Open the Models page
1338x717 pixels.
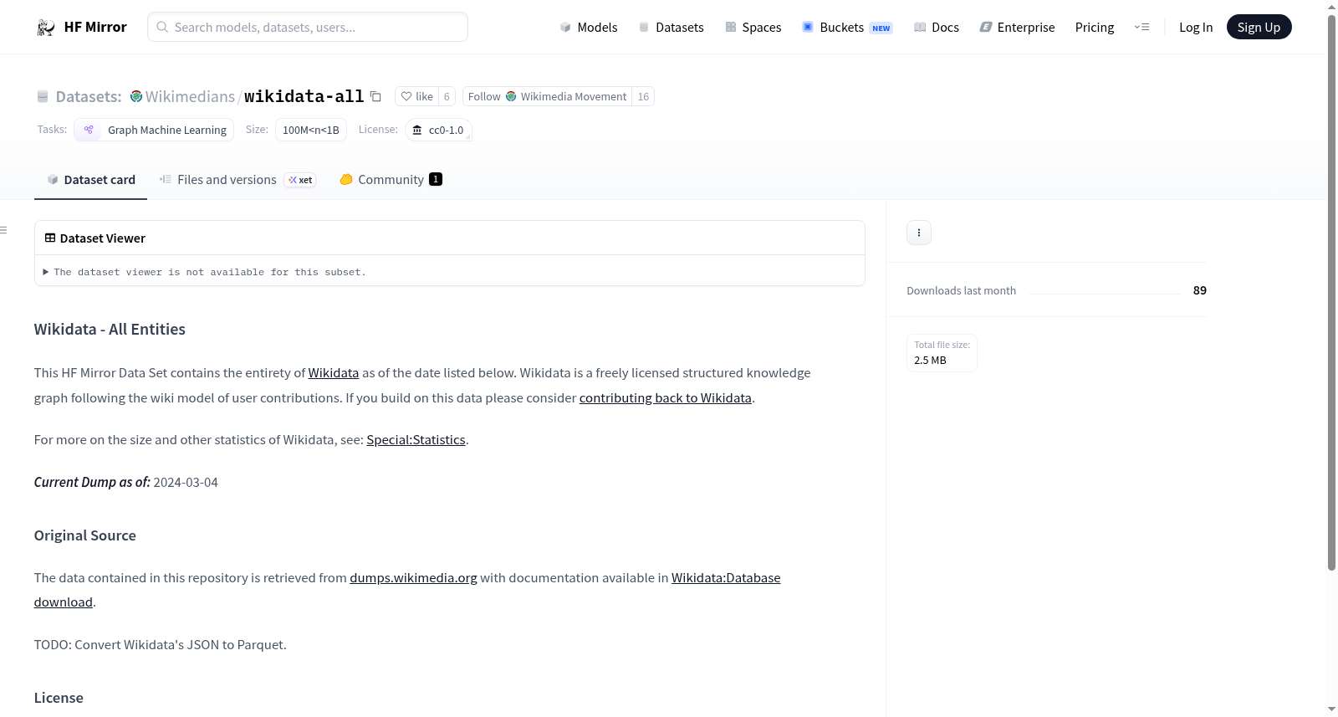[x=589, y=28]
